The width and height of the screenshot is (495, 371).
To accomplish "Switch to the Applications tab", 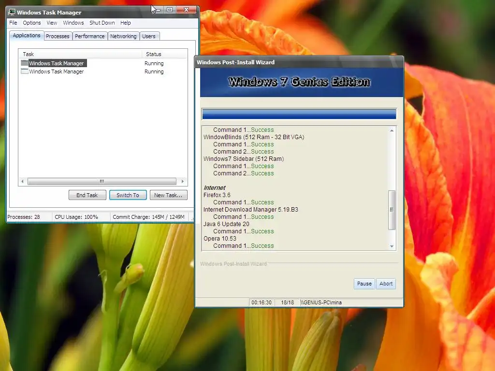I will pyautogui.click(x=27, y=35).
